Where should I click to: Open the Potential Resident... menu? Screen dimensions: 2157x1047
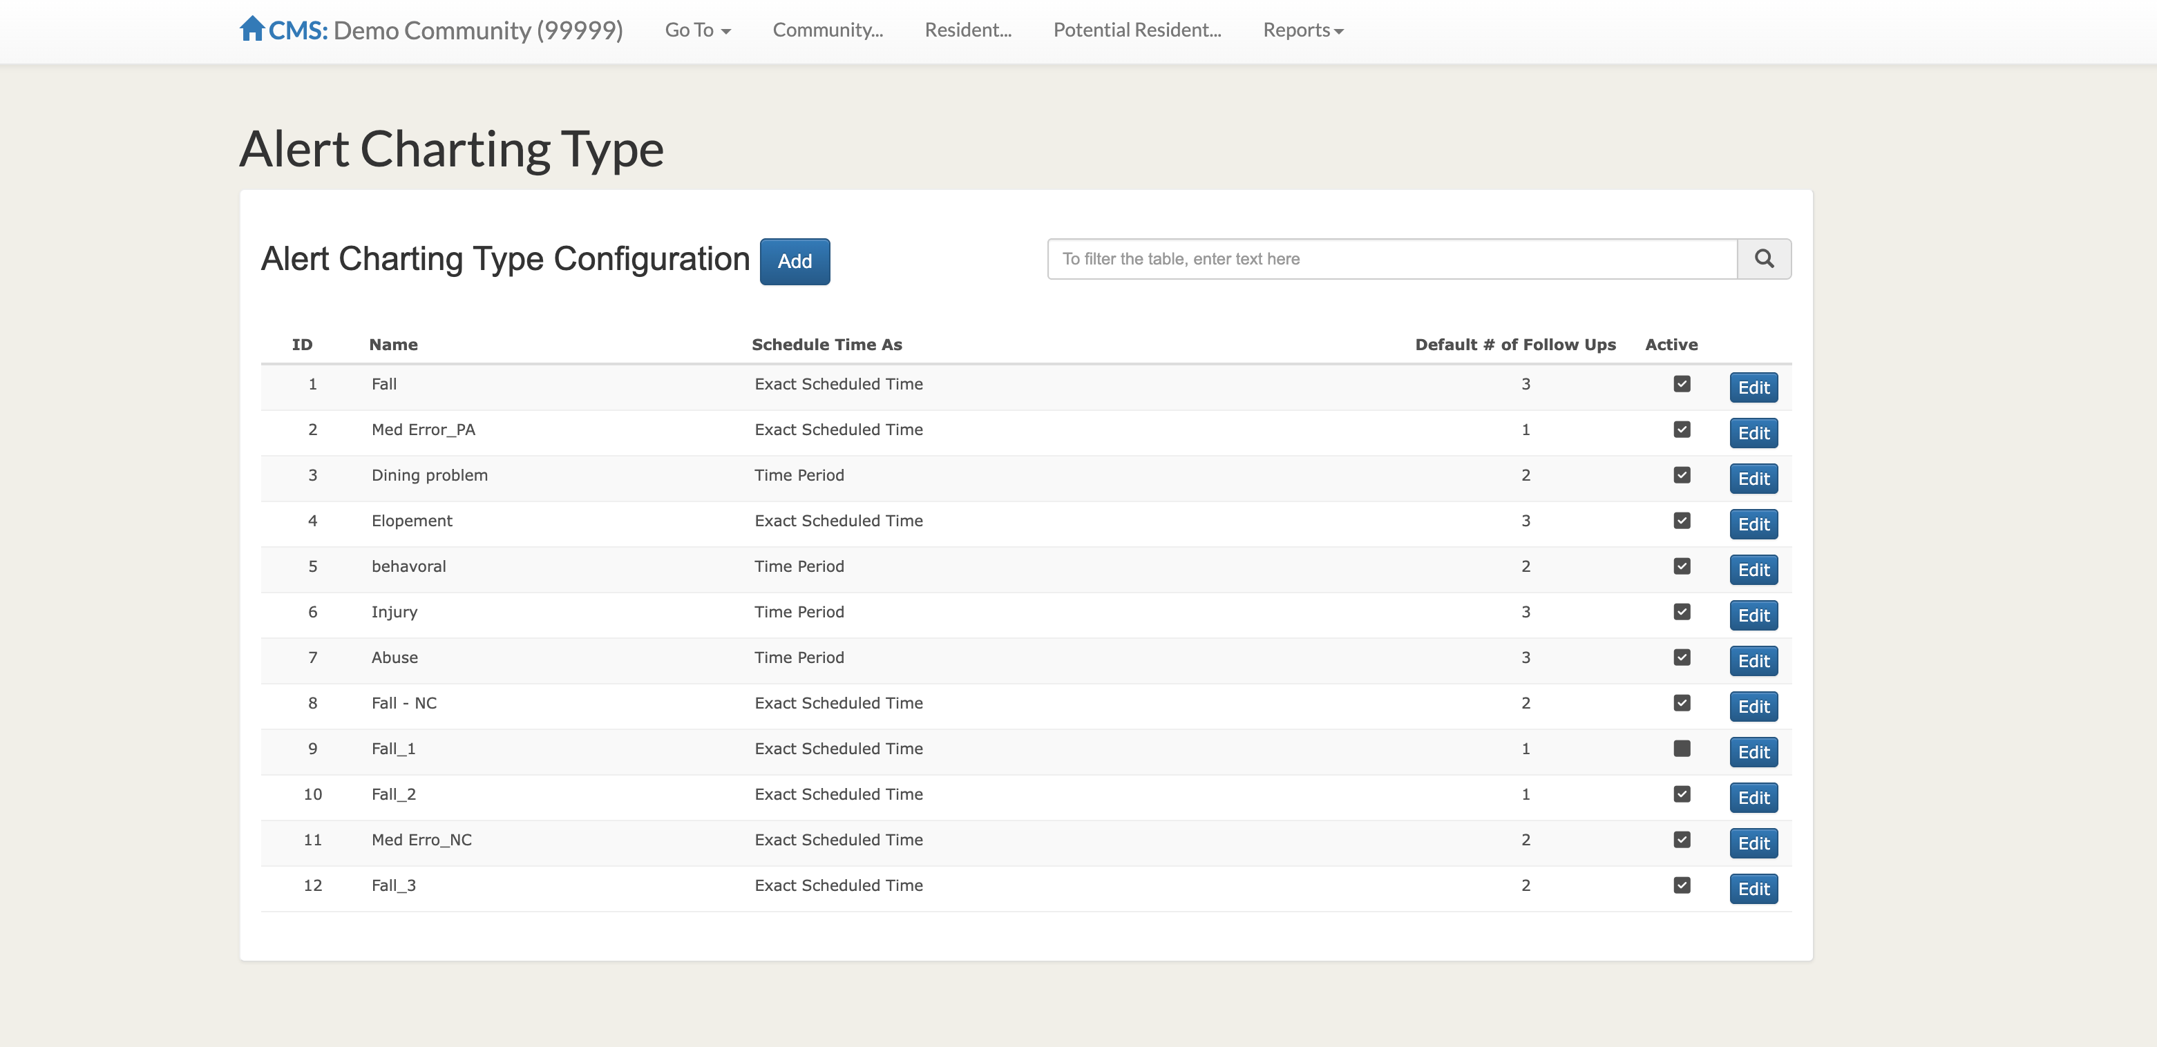pyautogui.click(x=1137, y=30)
